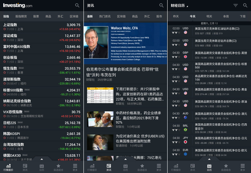The height and width of the screenshot is (173, 251).
Task: Tap 资讯 bottom icon in markets panel
Action: [x=25, y=167]
